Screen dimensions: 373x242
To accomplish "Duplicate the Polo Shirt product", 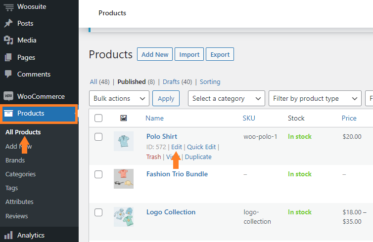I will 198,157.
